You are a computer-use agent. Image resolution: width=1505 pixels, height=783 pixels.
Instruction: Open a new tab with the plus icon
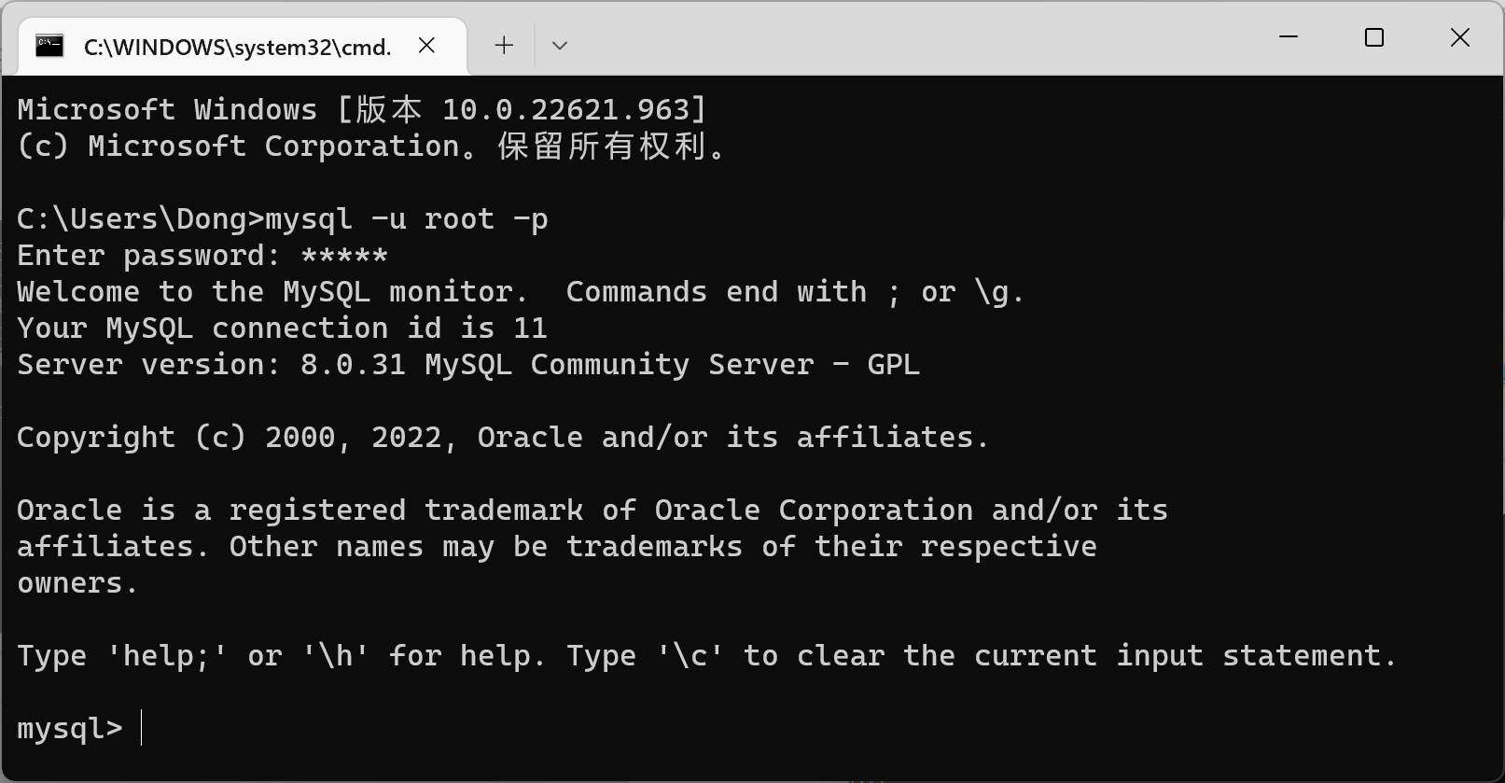pyautogui.click(x=503, y=45)
